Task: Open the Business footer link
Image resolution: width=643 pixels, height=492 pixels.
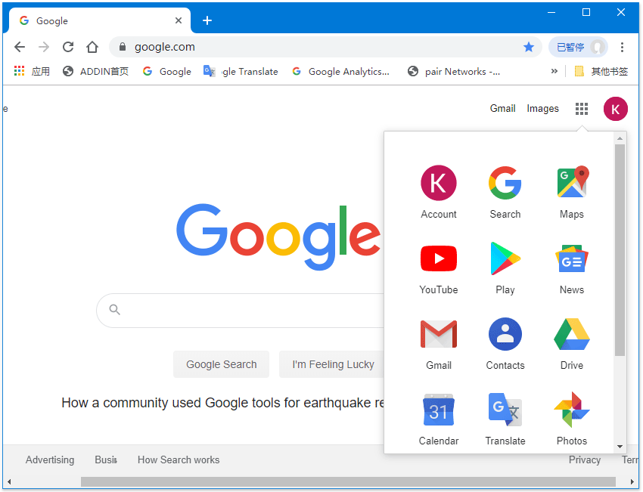Action: 106,460
